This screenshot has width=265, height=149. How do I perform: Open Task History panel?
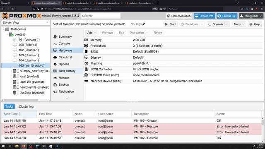[67, 71]
